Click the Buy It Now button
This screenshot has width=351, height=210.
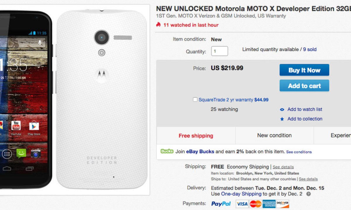pos(304,70)
